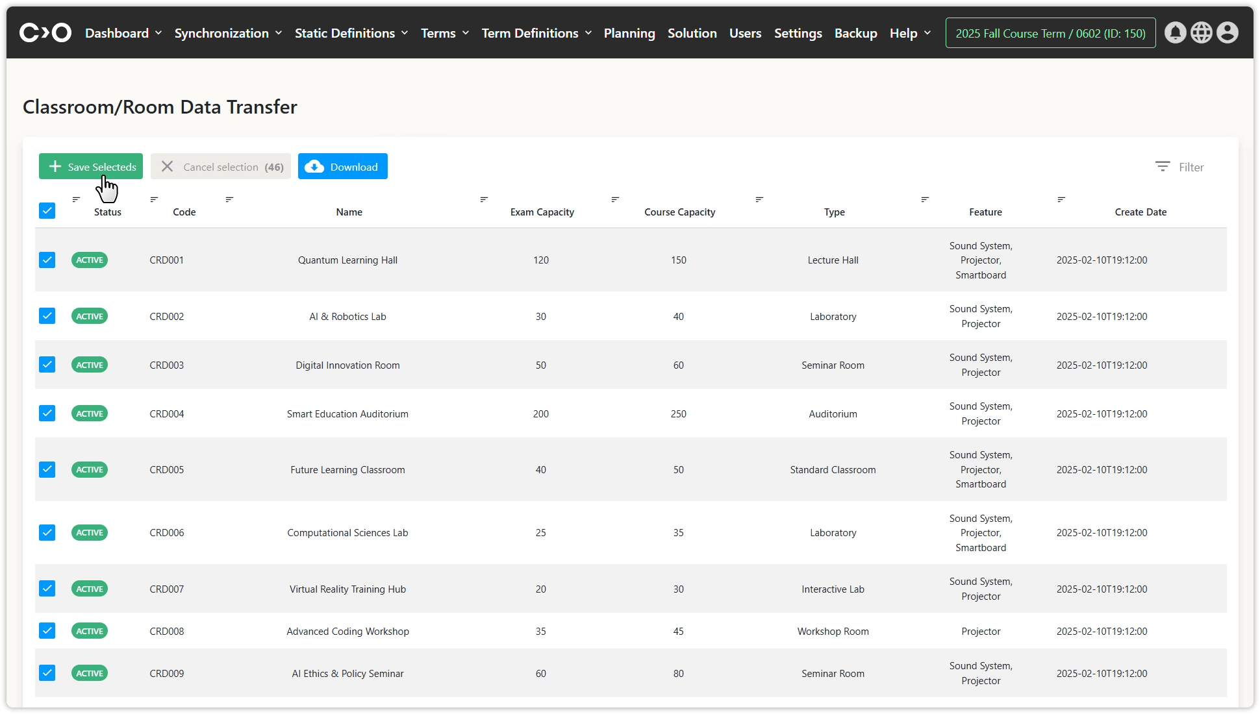Open the Static Definitions dropdown
This screenshot has height=714, width=1260.
(x=351, y=33)
